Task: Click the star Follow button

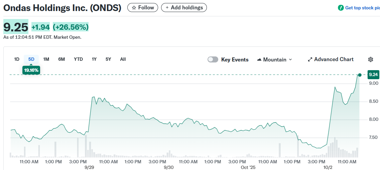Action: coord(143,8)
